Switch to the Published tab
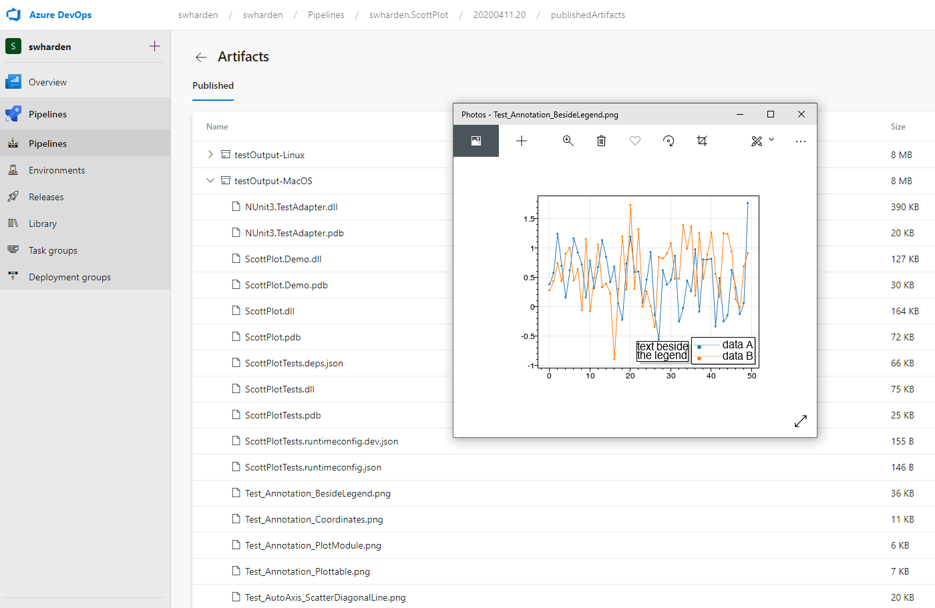 (x=212, y=86)
